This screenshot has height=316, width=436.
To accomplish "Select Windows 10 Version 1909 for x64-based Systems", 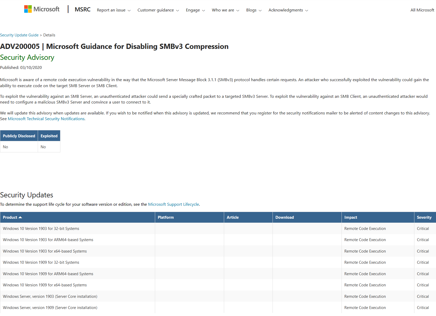I will 45,285.
